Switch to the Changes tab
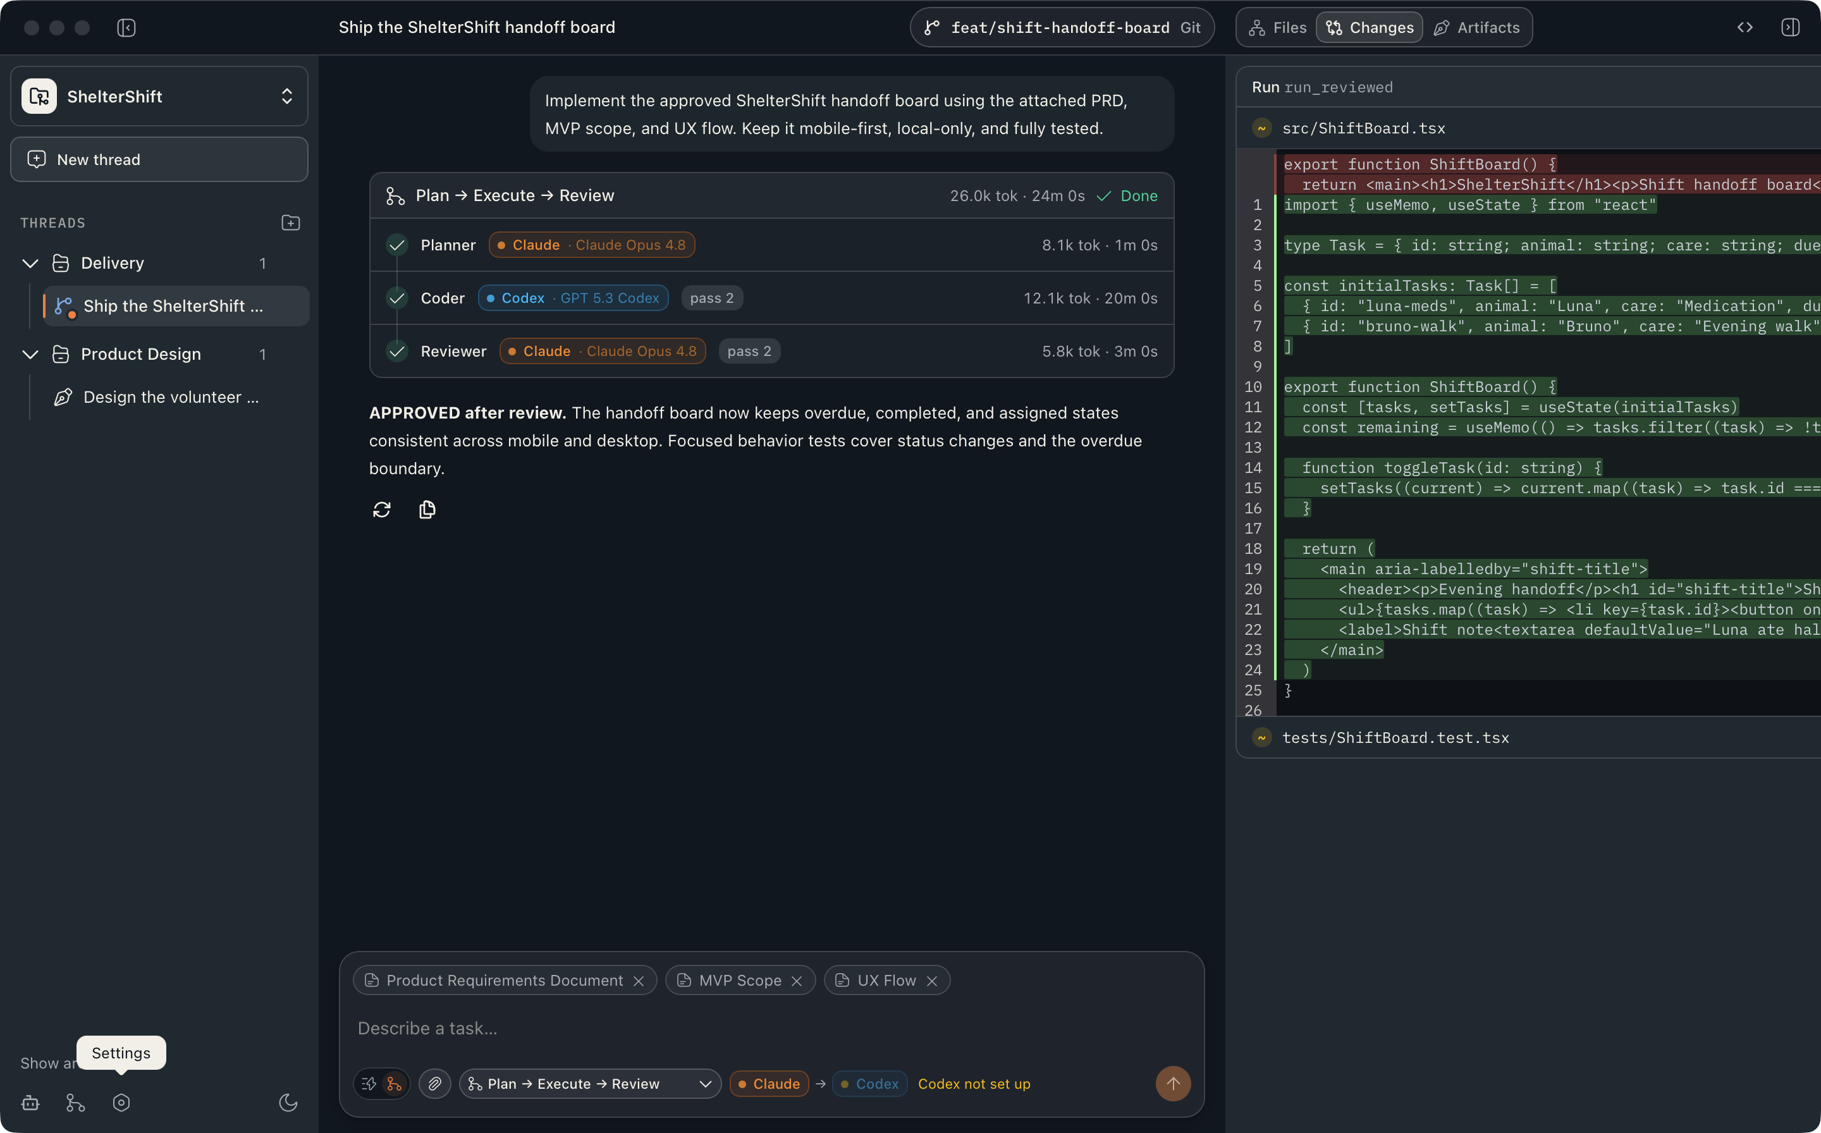1821x1133 pixels. click(x=1369, y=28)
